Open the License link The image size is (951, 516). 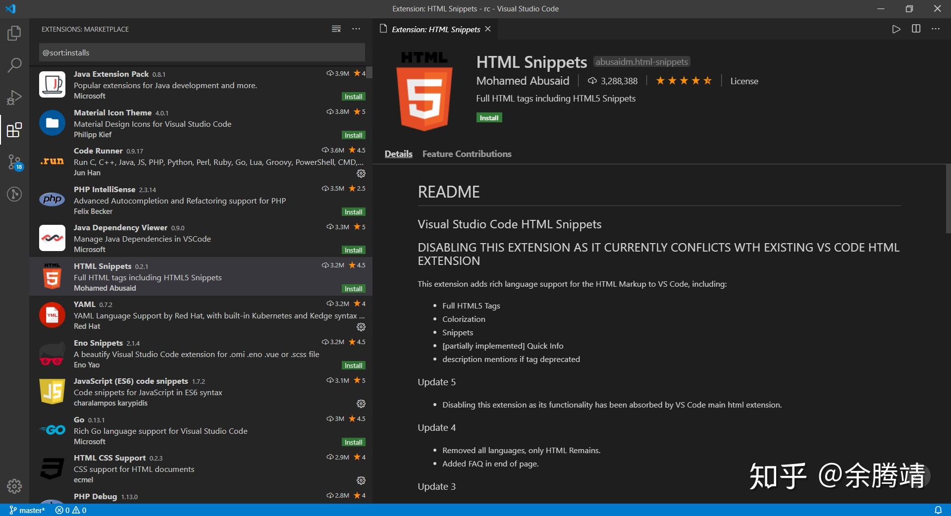click(x=744, y=81)
